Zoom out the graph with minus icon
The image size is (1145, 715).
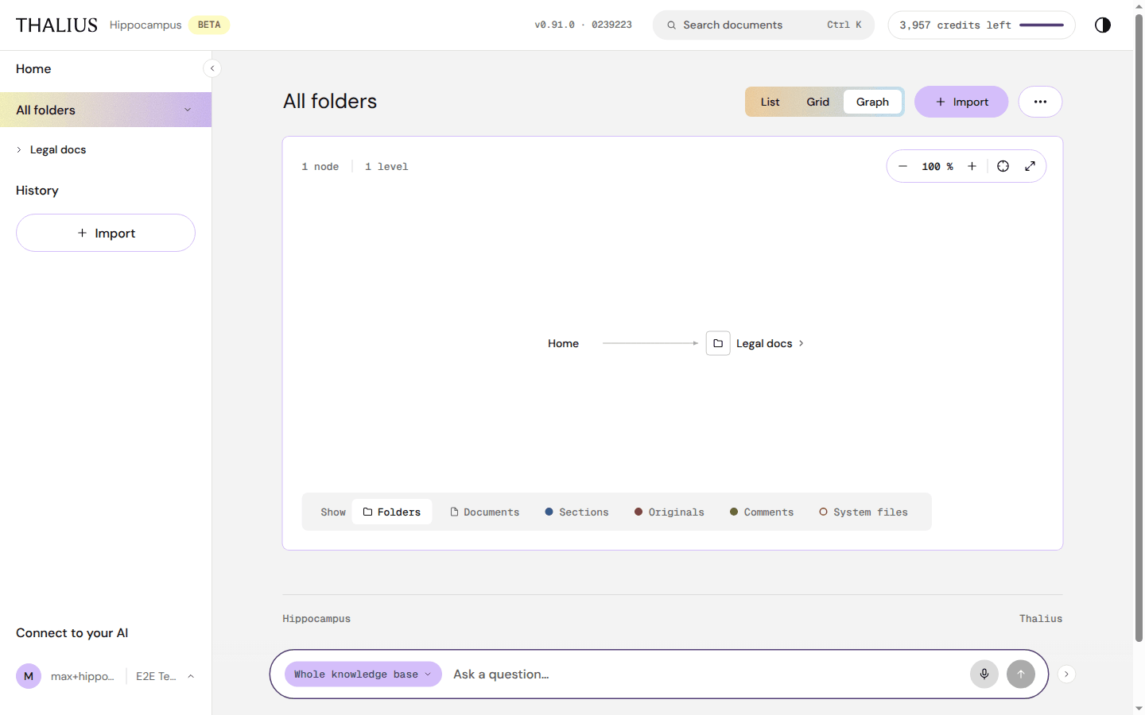click(x=902, y=166)
